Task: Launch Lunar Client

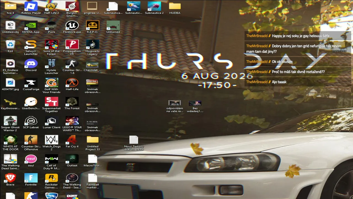Action: point(51,122)
